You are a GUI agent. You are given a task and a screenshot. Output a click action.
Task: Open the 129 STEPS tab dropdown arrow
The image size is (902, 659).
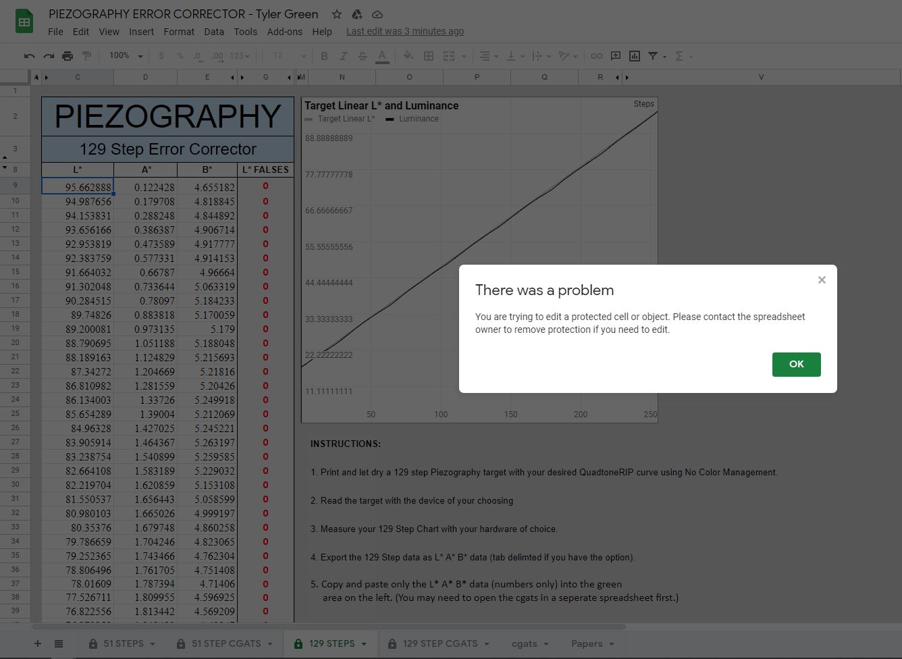click(x=364, y=643)
